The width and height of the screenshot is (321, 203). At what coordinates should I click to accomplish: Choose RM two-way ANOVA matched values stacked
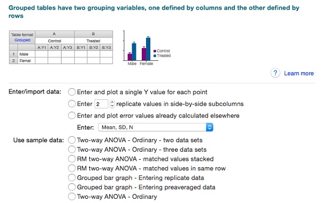[72, 159]
